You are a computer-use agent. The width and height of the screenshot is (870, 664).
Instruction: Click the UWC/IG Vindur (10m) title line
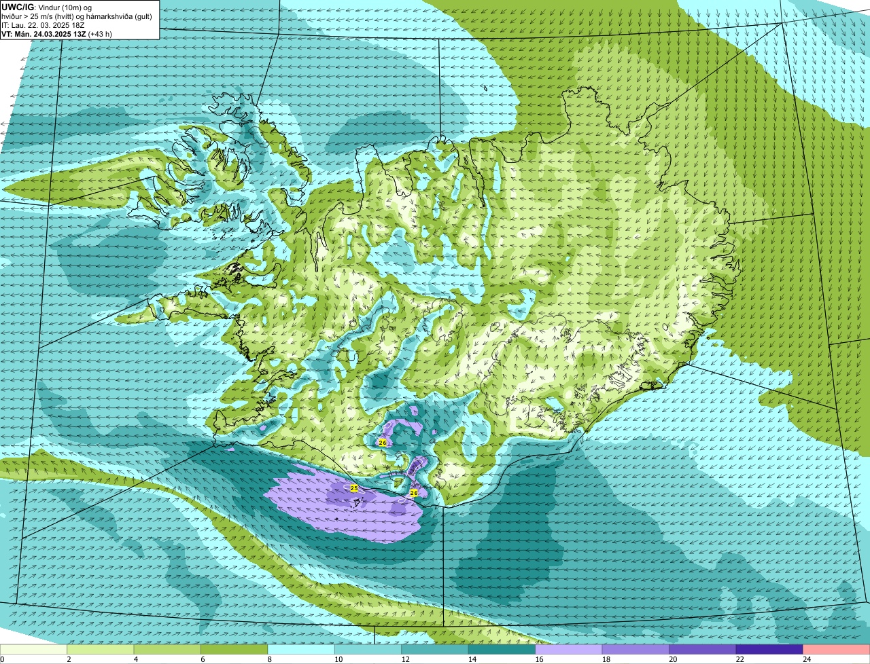(46, 7)
